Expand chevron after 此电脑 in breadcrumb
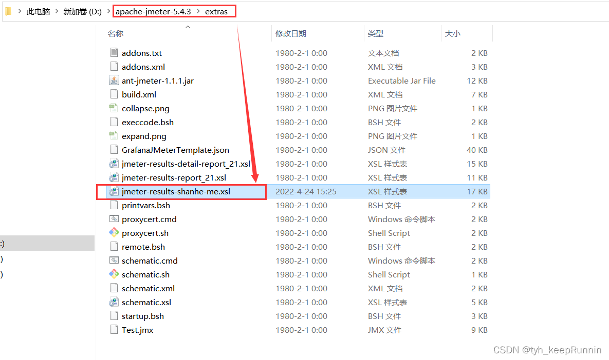The image size is (609, 360). pos(57,11)
